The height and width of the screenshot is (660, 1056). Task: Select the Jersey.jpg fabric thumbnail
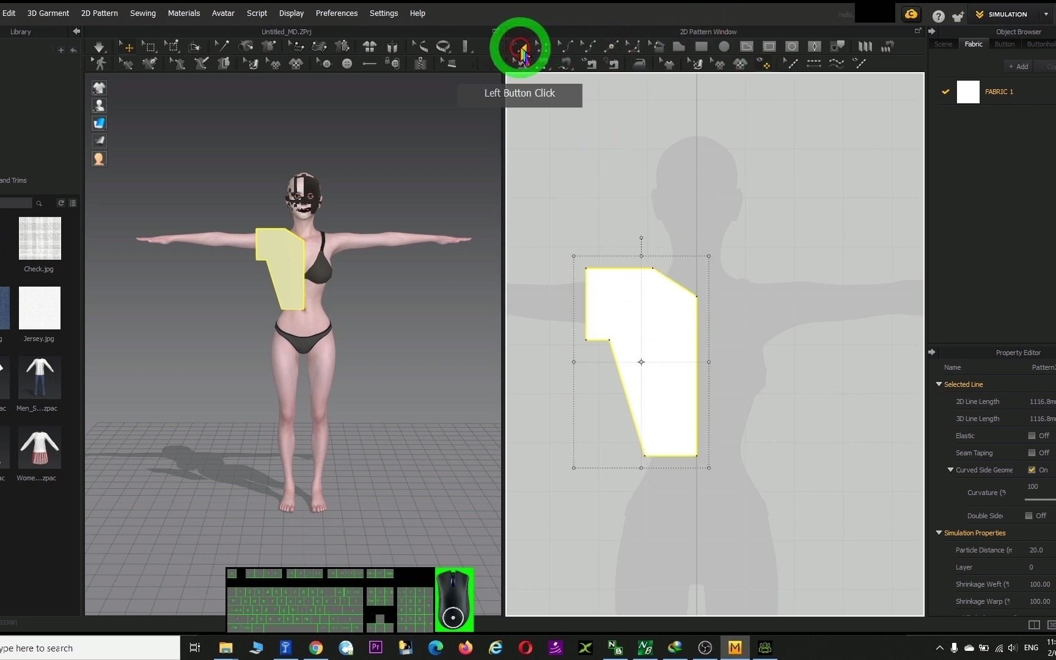click(40, 308)
